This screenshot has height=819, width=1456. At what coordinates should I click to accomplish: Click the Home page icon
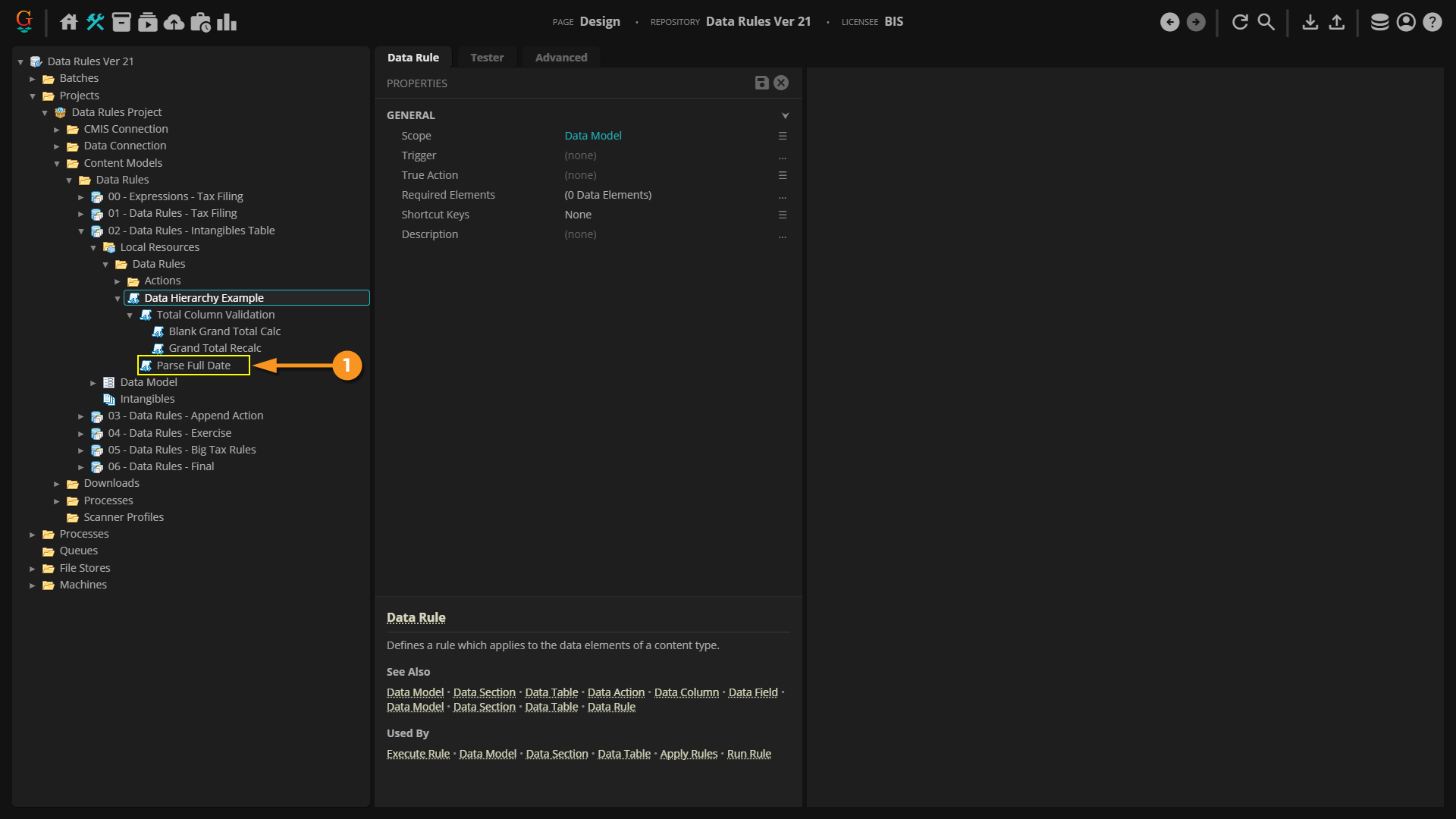tap(69, 22)
